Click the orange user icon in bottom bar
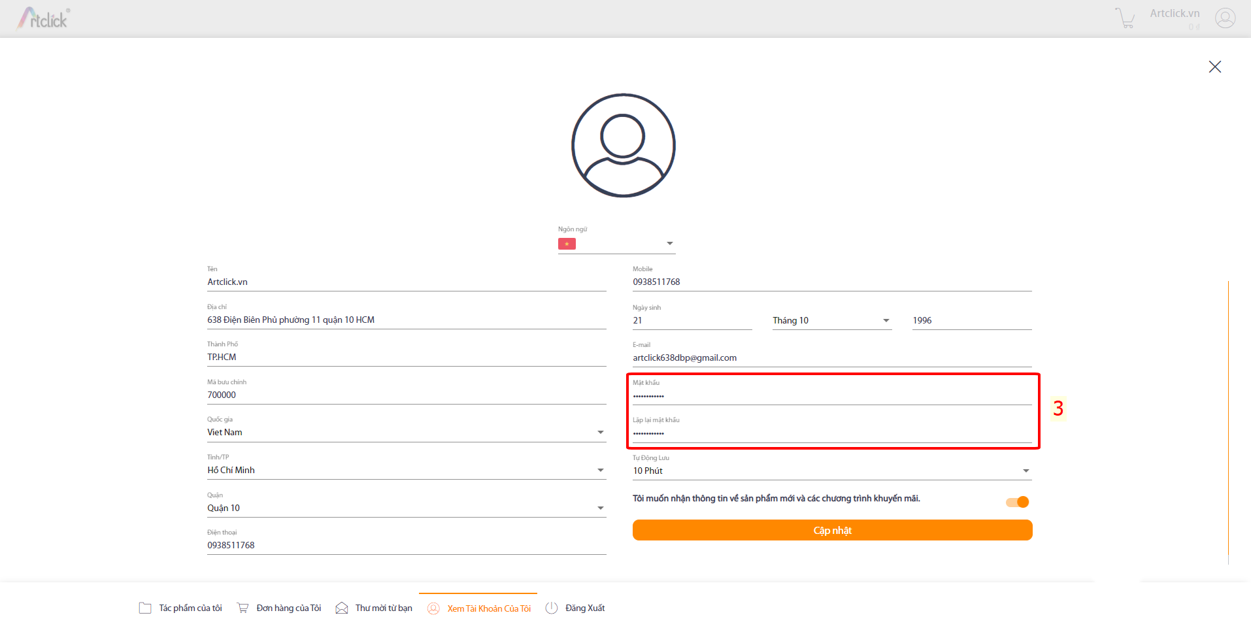This screenshot has width=1251, height=630. pos(433,608)
